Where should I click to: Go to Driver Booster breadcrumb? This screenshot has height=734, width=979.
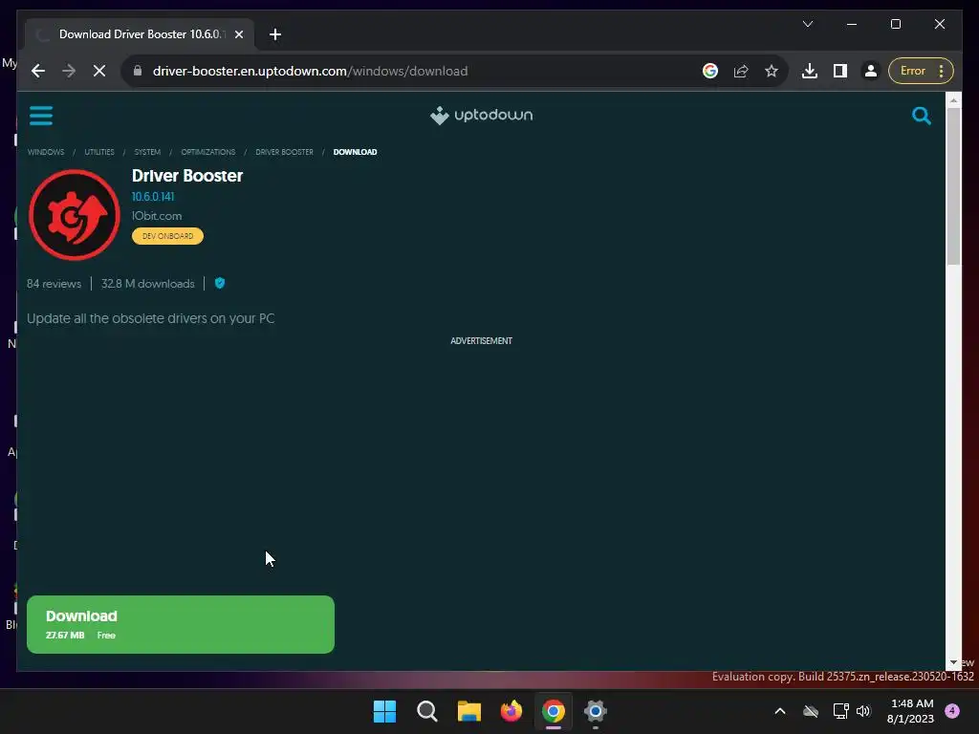click(x=284, y=152)
